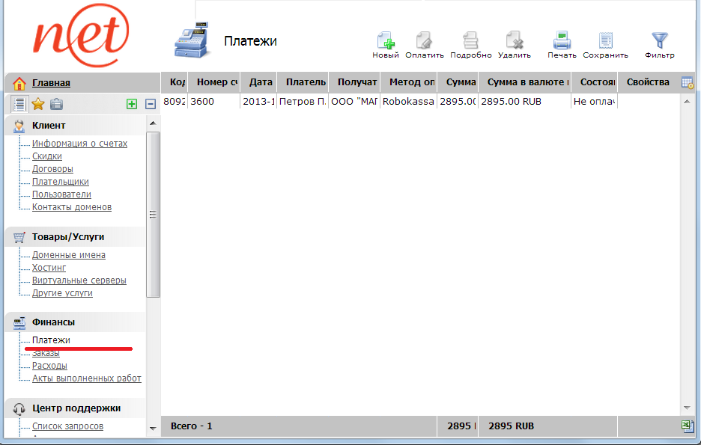The image size is (701, 445).
Task: Open the table column settings icon
Action: [687, 82]
